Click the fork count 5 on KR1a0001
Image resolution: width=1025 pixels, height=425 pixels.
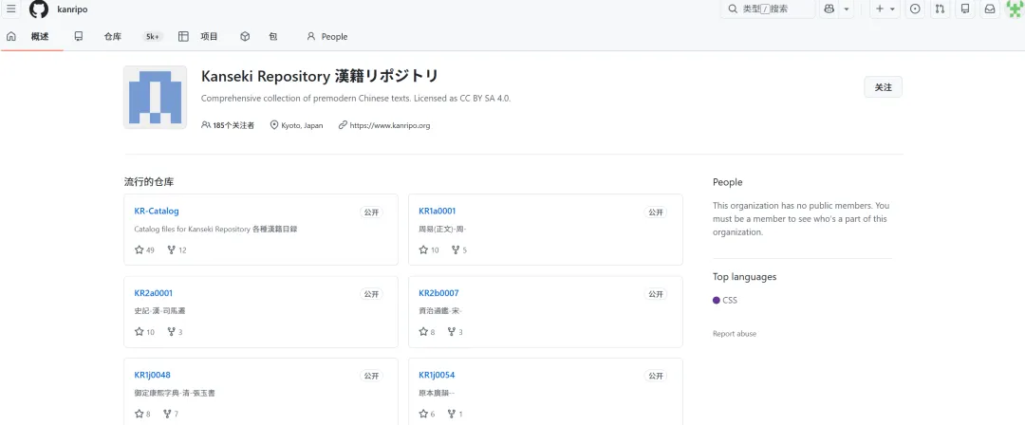457,249
